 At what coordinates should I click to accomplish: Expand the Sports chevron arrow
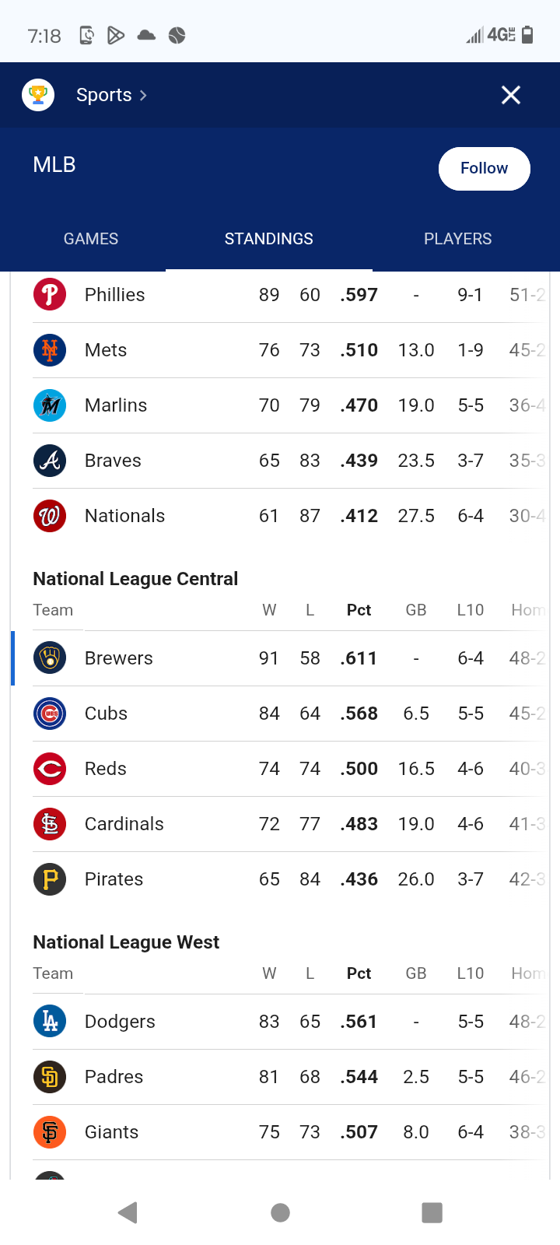tap(143, 95)
